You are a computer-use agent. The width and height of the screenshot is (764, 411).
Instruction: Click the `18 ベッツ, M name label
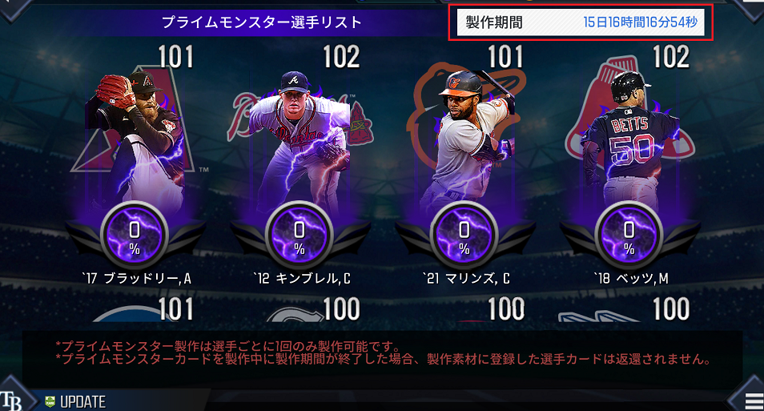(631, 278)
